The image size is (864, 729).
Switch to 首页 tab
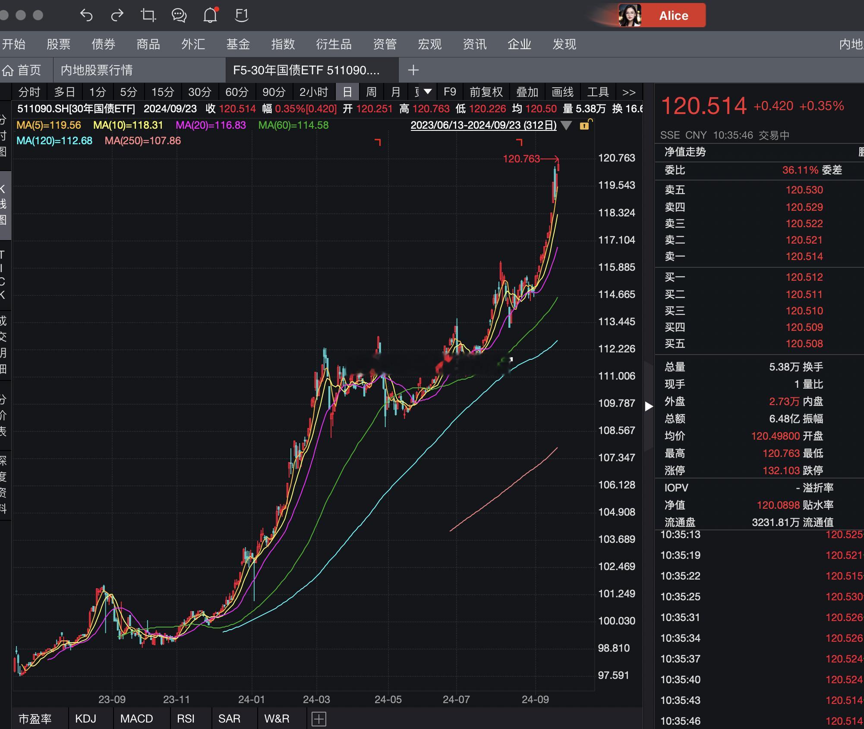(x=26, y=70)
